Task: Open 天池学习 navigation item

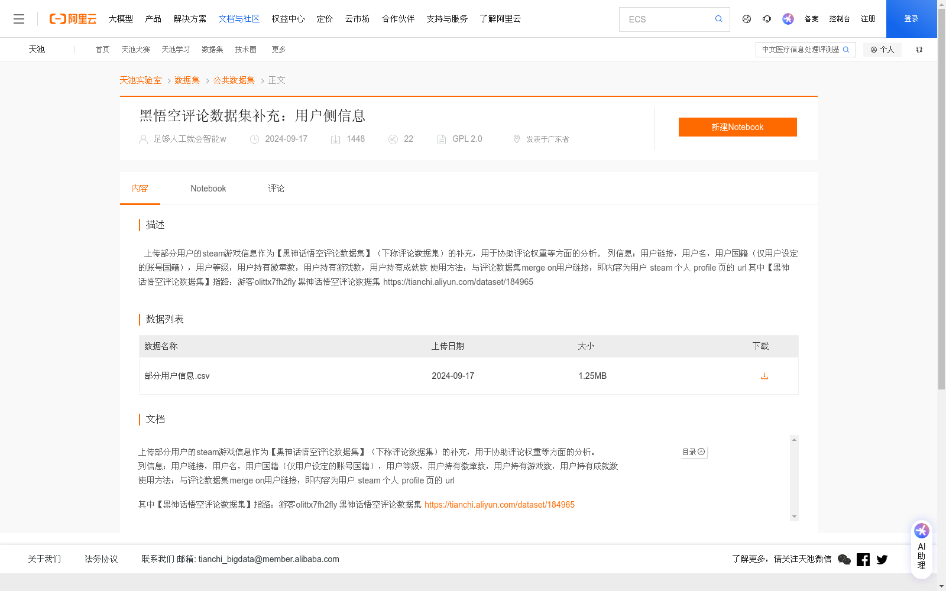Action: coord(176,50)
